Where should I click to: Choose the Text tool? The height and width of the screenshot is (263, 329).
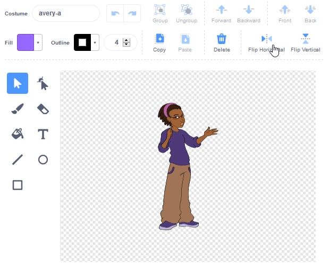pyautogui.click(x=43, y=134)
